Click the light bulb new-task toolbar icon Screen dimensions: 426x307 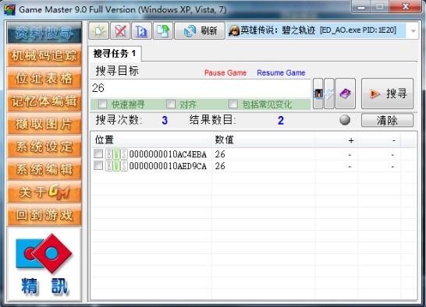click(x=98, y=31)
